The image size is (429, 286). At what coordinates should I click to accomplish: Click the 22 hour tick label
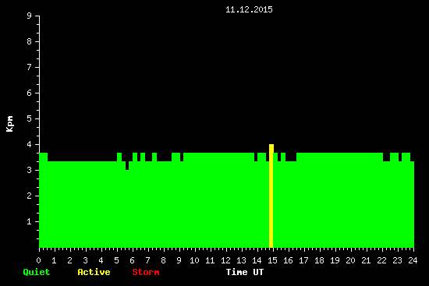pos(381,260)
